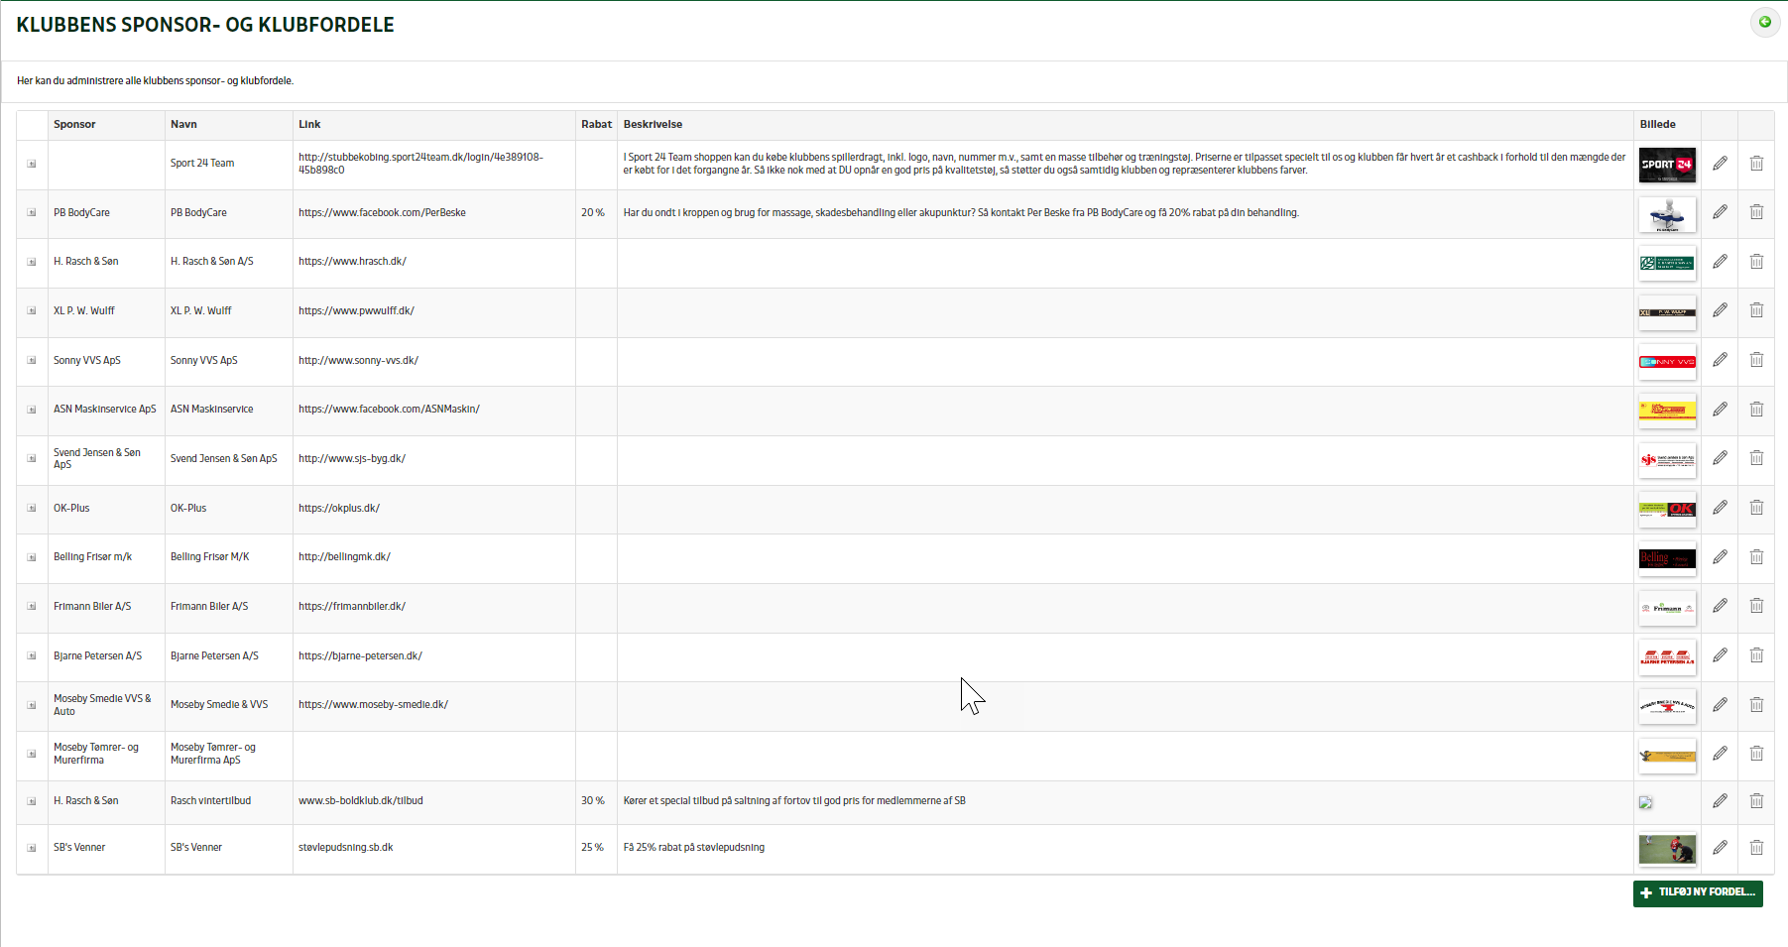Image resolution: width=1788 pixels, height=947 pixels.
Task: Click the hrasch.dk link text
Action: point(352,261)
